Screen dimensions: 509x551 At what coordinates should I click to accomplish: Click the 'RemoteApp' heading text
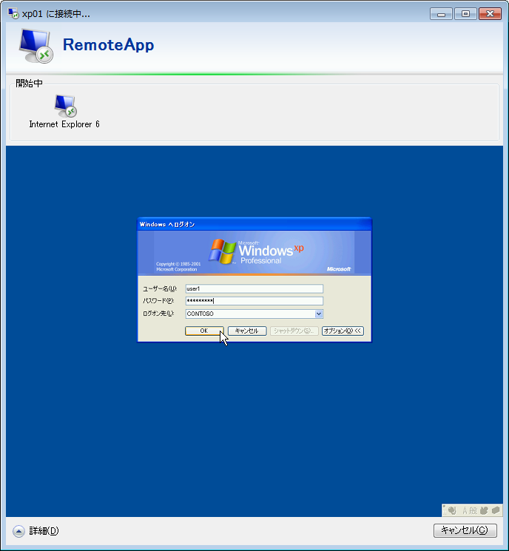point(108,45)
